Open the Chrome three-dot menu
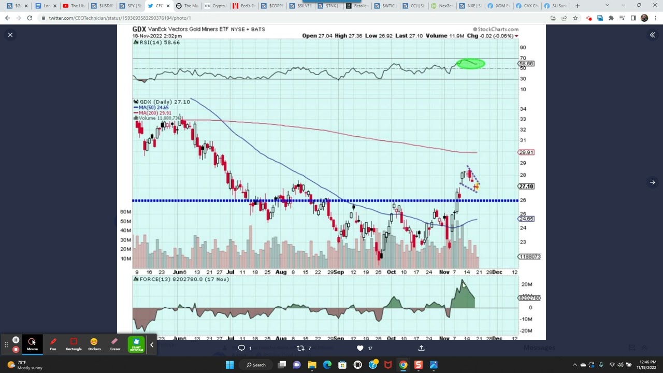 (655, 18)
